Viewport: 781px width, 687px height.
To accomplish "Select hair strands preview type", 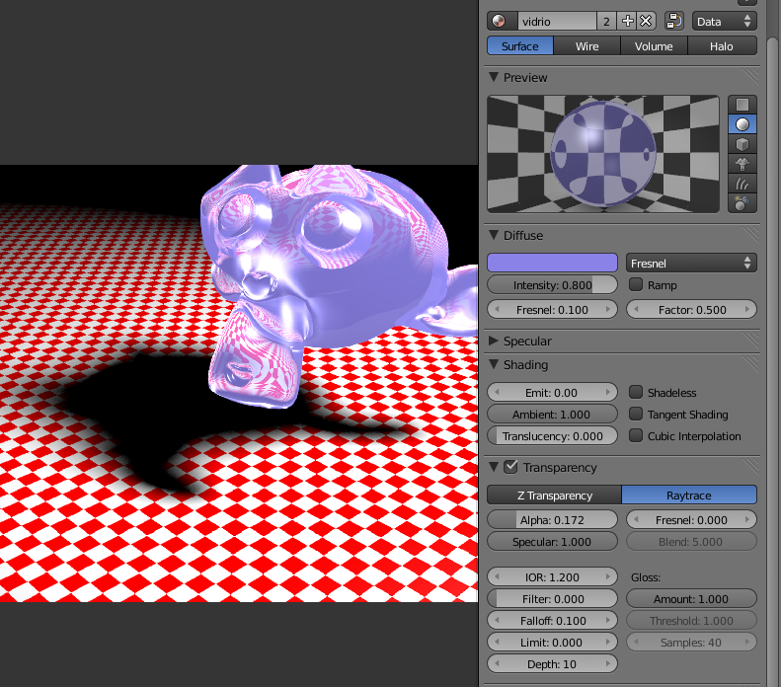I will coord(742,184).
